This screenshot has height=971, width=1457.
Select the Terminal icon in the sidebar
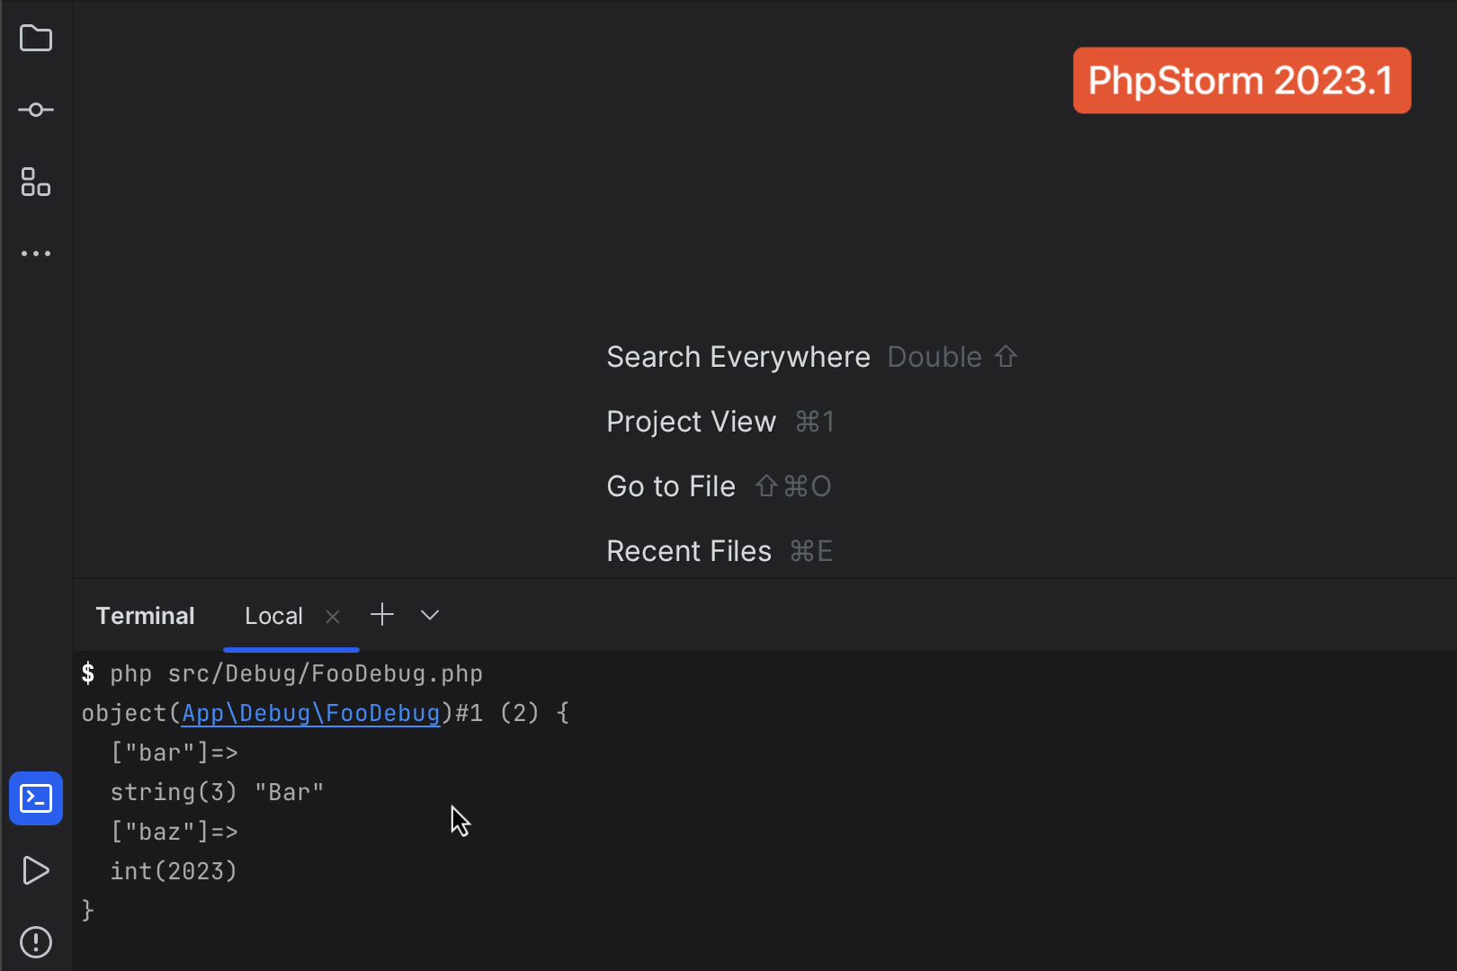[x=36, y=798]
